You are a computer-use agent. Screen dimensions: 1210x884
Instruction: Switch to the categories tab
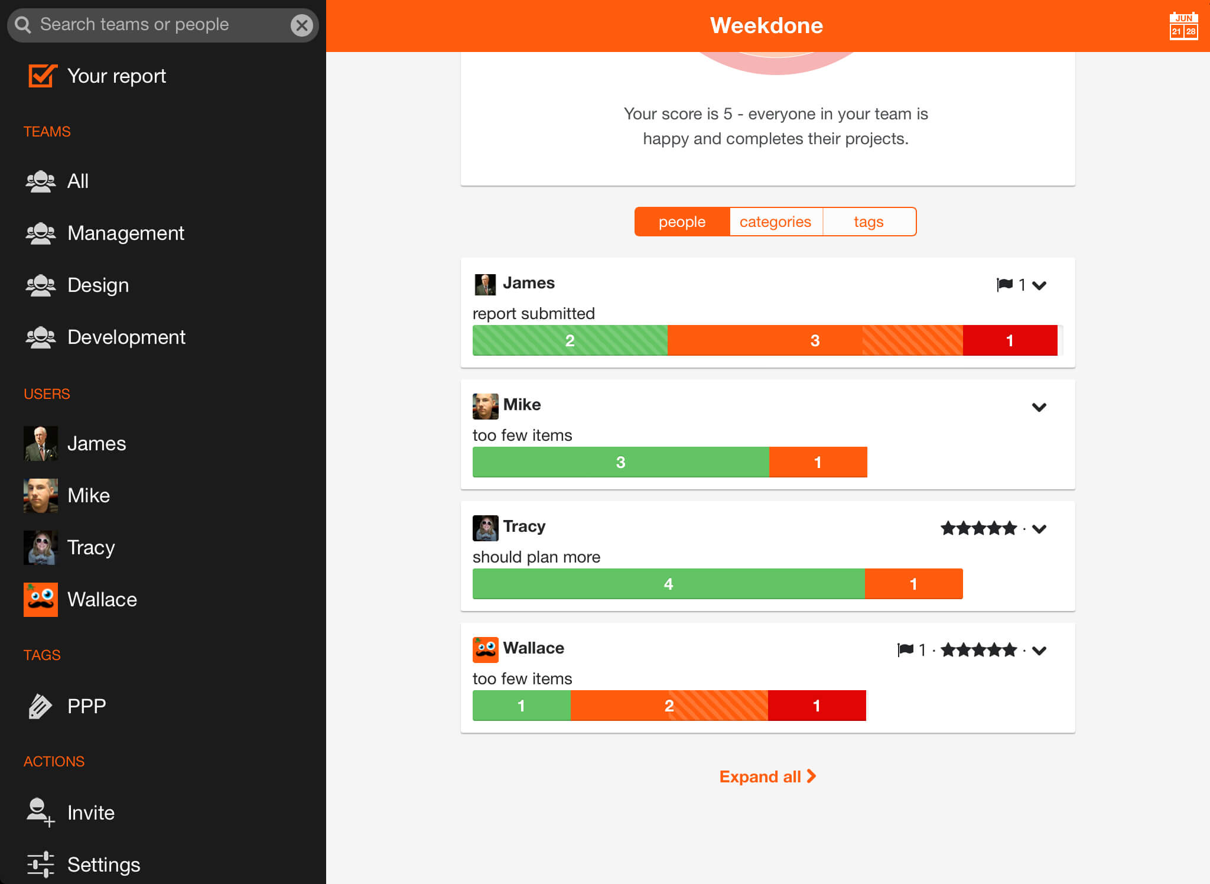click(x=776, y=222)
